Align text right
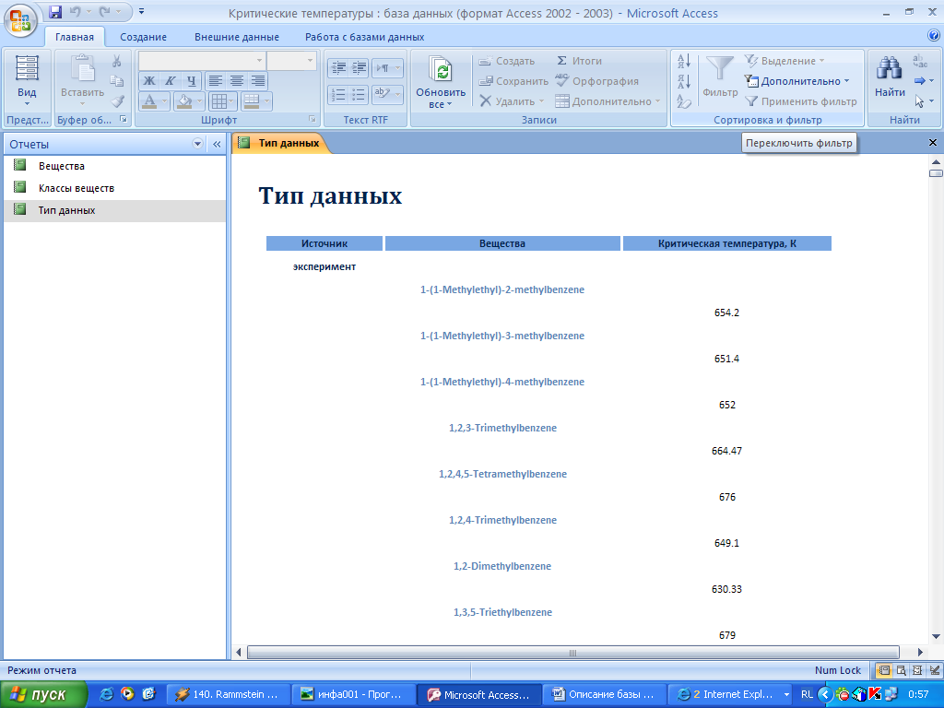This screenshot has width=944, height=708. pyautogui.click(x=258, y=81)
